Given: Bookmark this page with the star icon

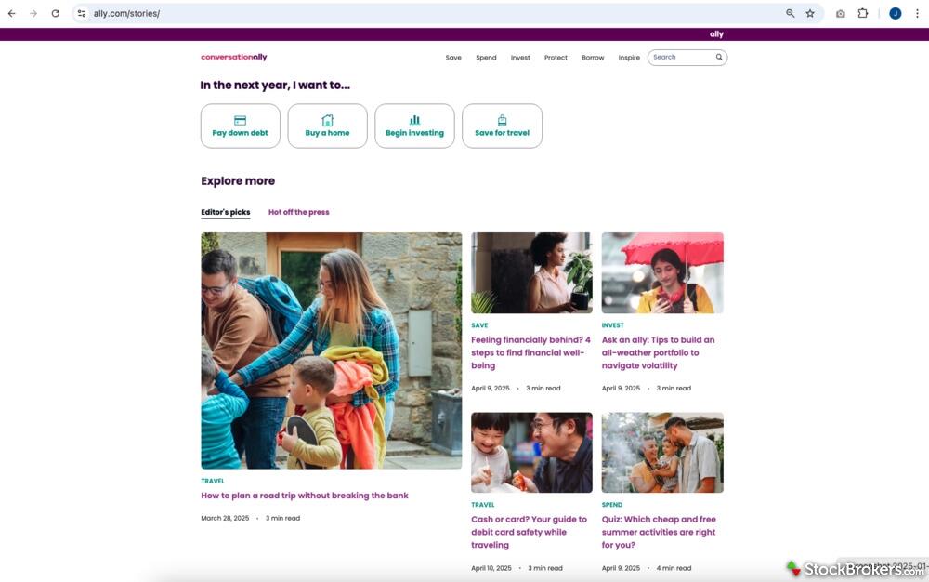Looking at the screenshot, I should click(810, 13).
